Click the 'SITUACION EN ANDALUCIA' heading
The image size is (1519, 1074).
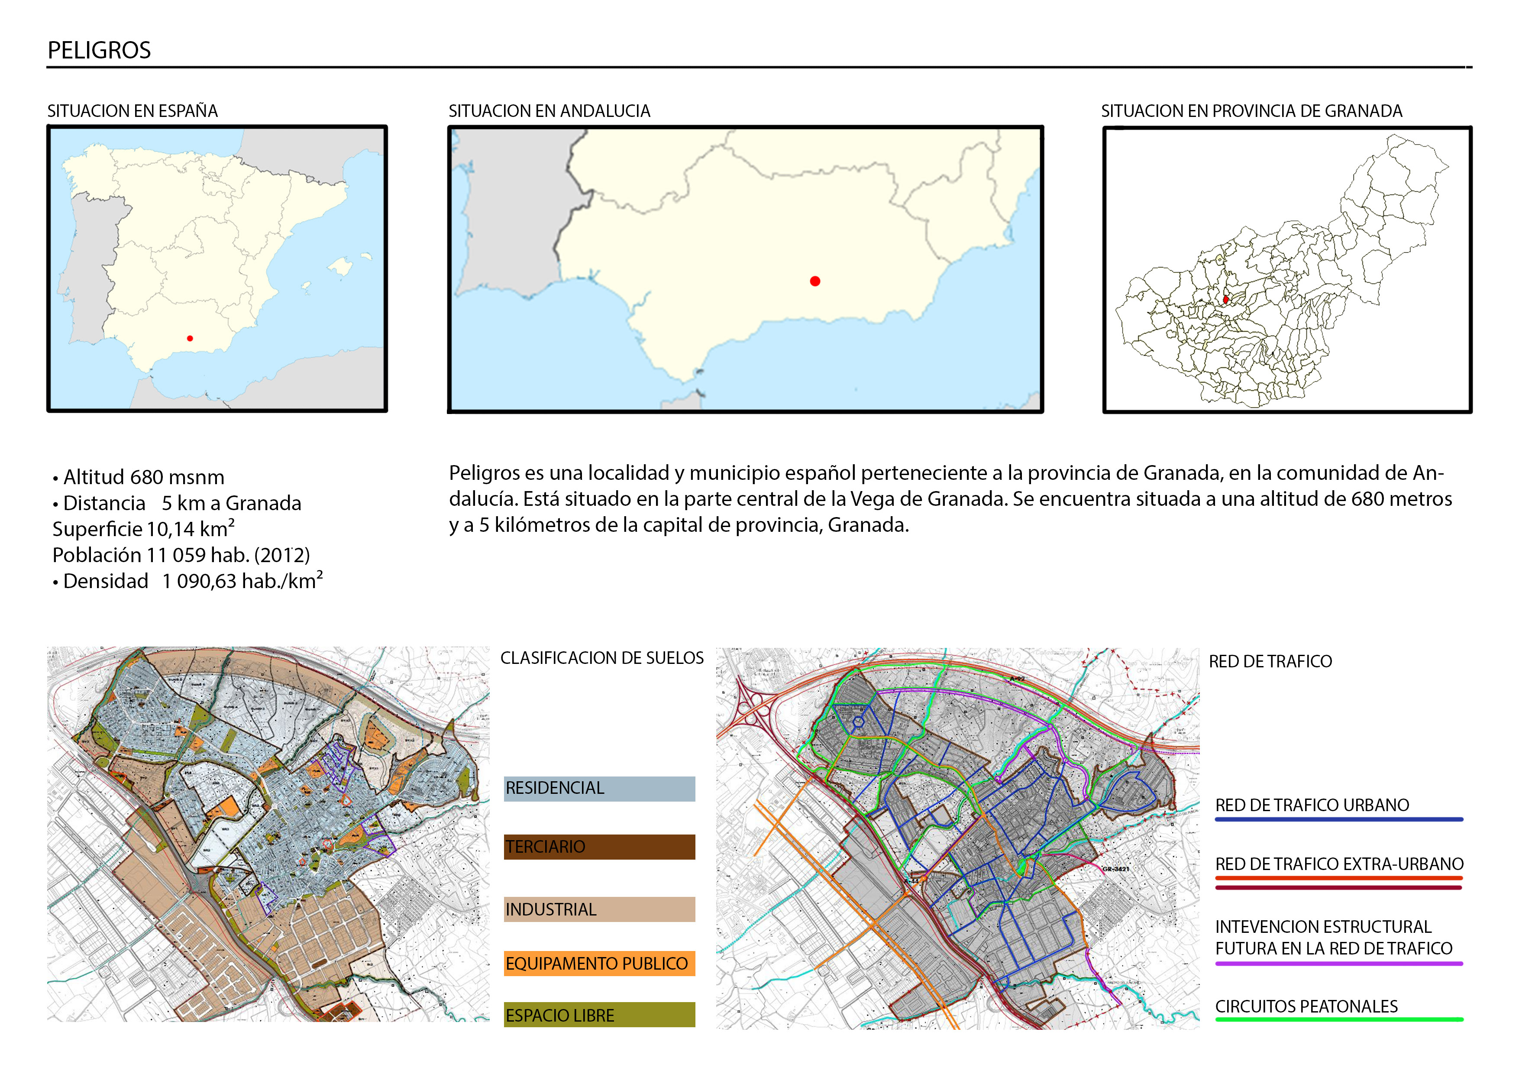pyautogui.click(x=549, y=111)
